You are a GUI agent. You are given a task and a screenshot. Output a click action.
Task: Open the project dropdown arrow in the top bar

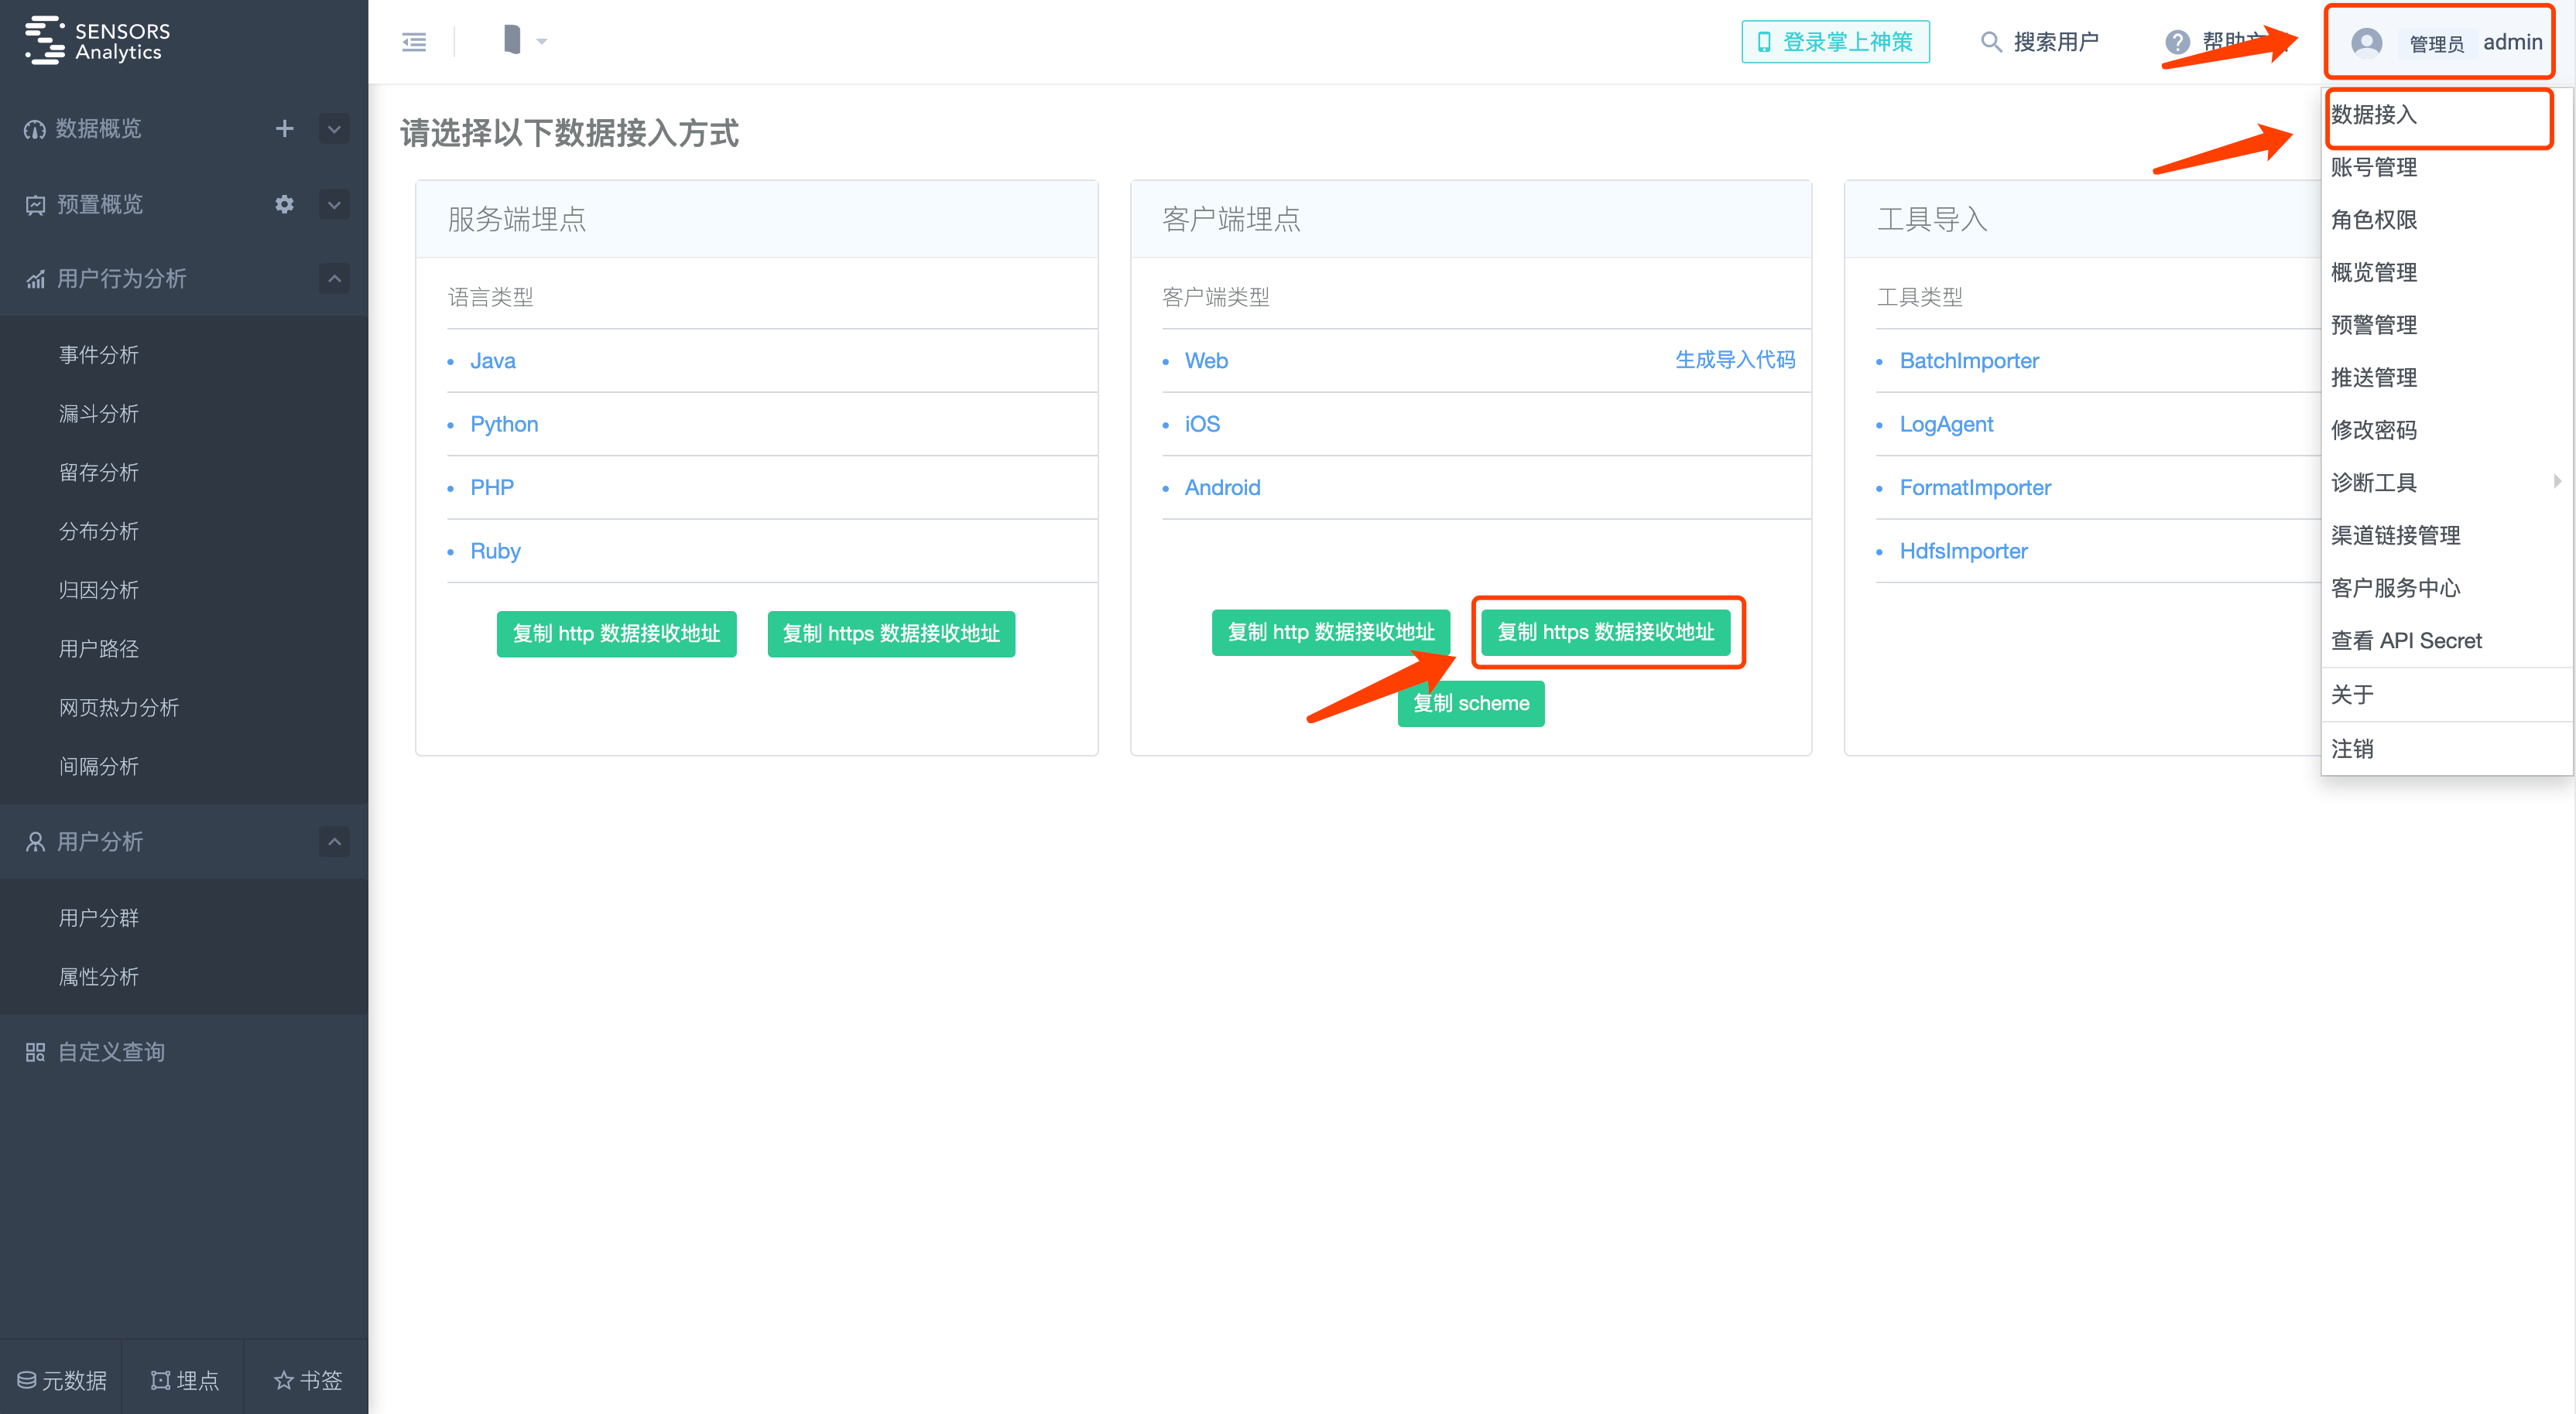click(x=542, y=42)
